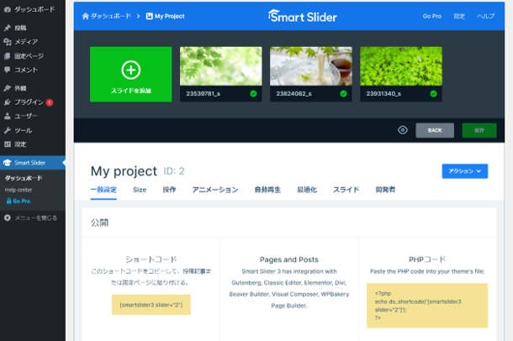Click the Settings icon in WordPress sidebar
The height and width of the screenshot is (341, 513).
(8, 144)
